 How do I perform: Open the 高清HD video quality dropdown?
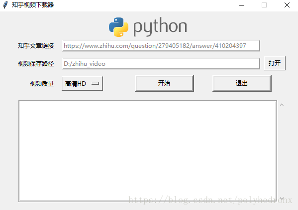pos(82,83)
